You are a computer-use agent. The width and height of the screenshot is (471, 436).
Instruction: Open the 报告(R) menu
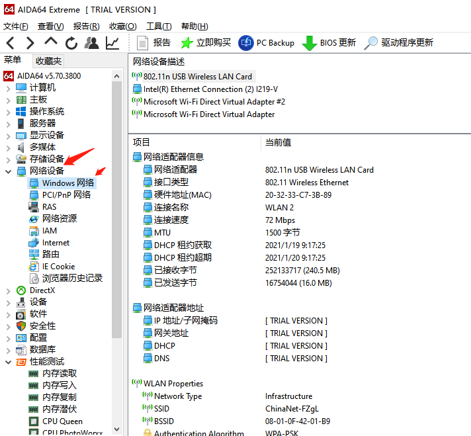(x=86, y=26)
